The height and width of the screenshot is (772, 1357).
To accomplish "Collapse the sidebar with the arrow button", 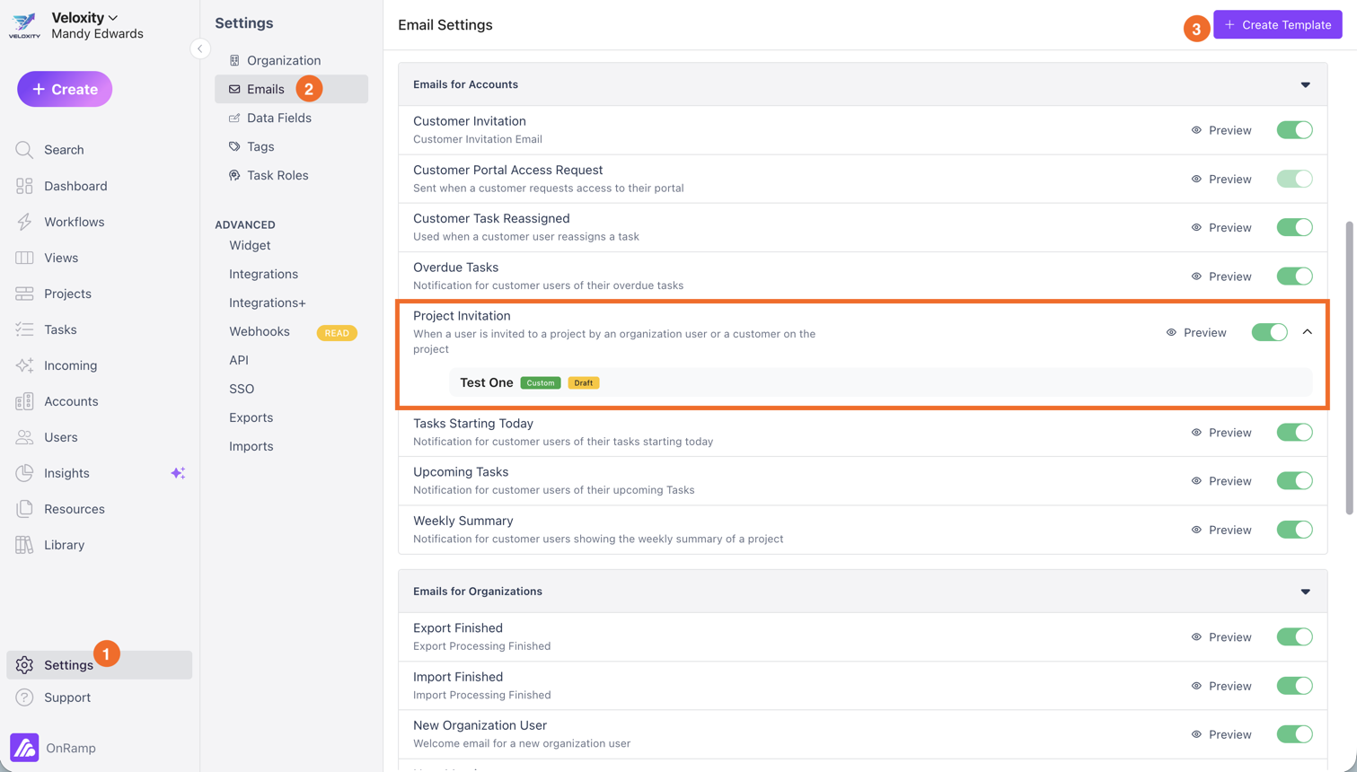I will click(200, 48).
